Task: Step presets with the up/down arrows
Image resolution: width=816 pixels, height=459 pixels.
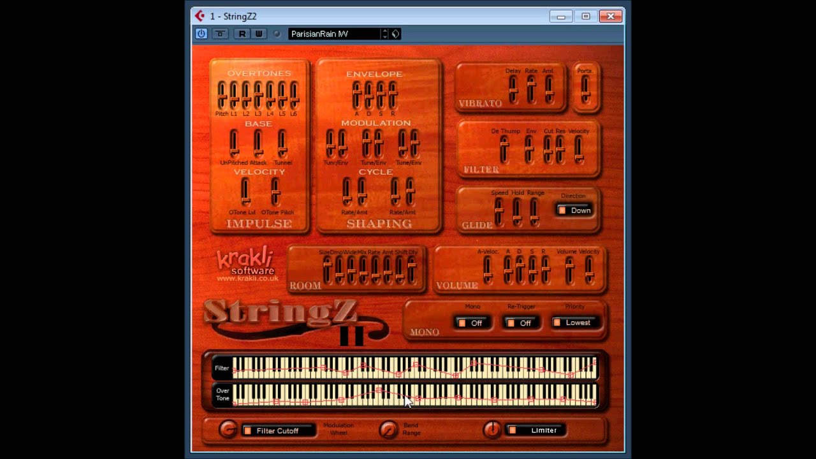Action: coord(384,34)
